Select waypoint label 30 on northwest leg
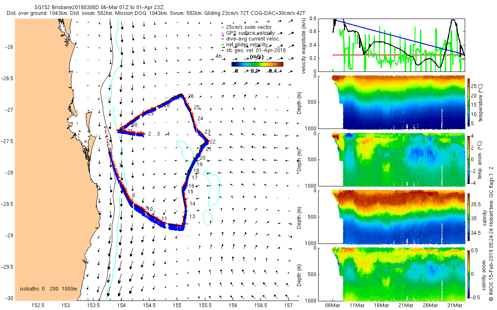Viewport: 497px width, 310px height. 134,125
